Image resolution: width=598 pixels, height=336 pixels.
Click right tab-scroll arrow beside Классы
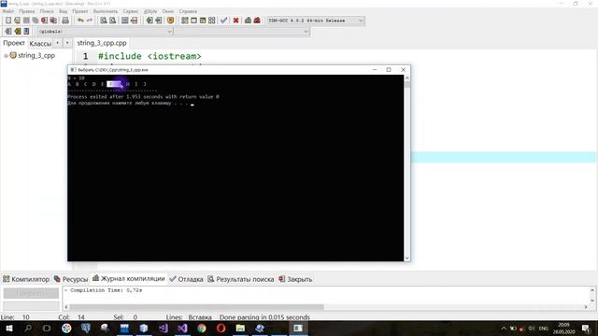click(x=67, y=43)
